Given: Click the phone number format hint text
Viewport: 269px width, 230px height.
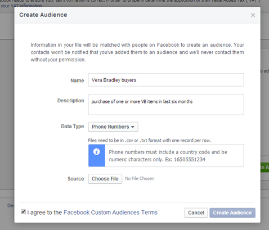Looking at the screenshot, I should coord(168,156).
